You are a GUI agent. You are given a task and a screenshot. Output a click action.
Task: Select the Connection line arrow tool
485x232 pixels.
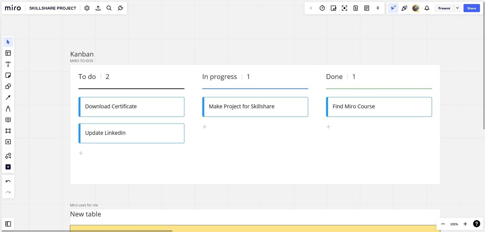point(8,98)
